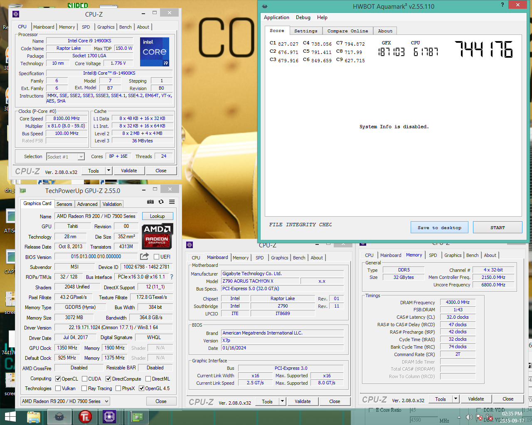Click the HWBOT Aquamark taskbar icon

(x=59, y=417)
